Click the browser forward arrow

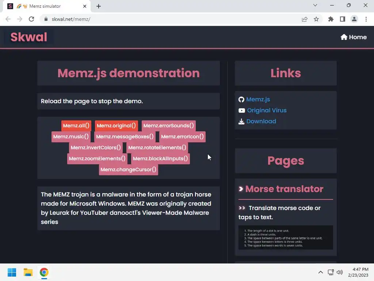20,19
